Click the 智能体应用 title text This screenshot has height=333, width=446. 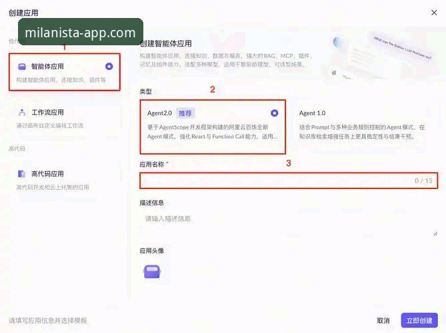[47, 67]
